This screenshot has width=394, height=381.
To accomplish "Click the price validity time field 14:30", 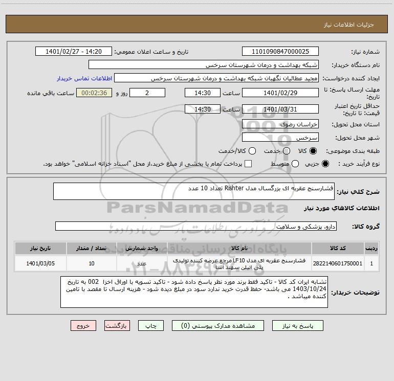I will tap(203, 109).
